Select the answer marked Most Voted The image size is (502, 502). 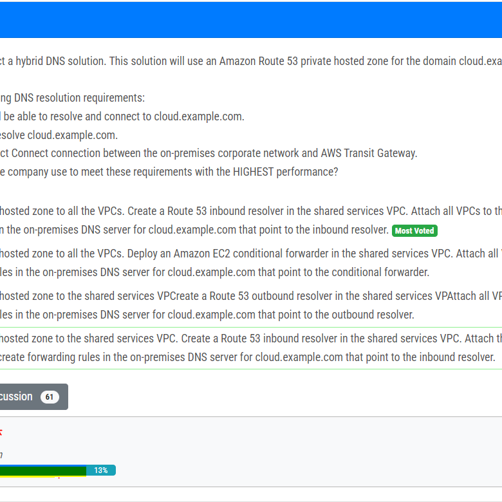(x=251, y=220)
